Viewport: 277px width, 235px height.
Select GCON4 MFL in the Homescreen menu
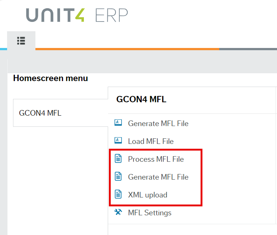click(x=40, y=113)
